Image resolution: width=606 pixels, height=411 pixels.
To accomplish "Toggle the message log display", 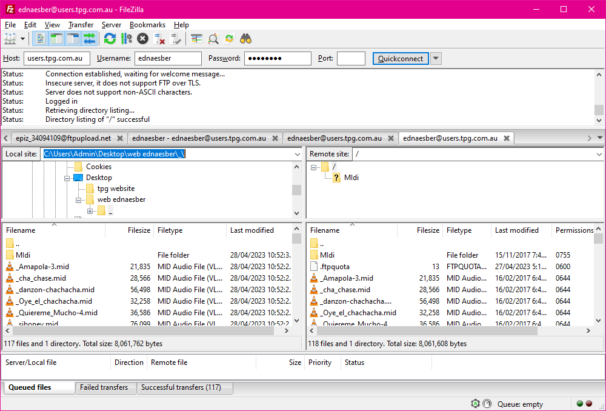I will [x=40, y=39].
